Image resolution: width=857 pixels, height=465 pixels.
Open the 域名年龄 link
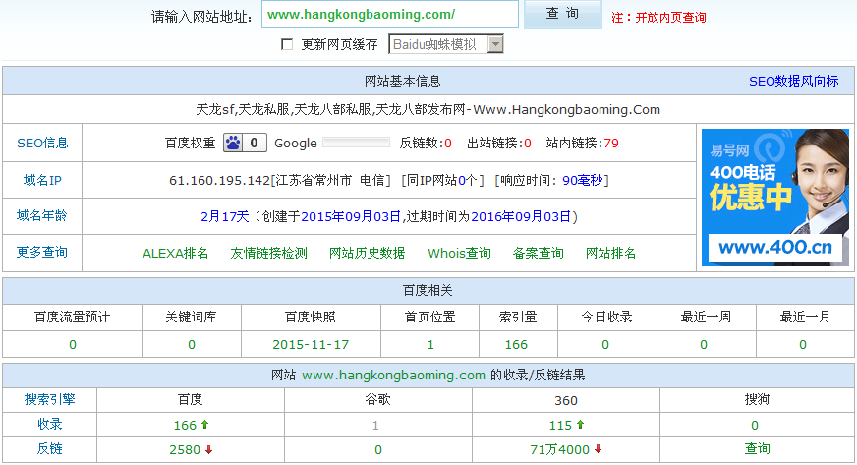(x=42, y=216)
